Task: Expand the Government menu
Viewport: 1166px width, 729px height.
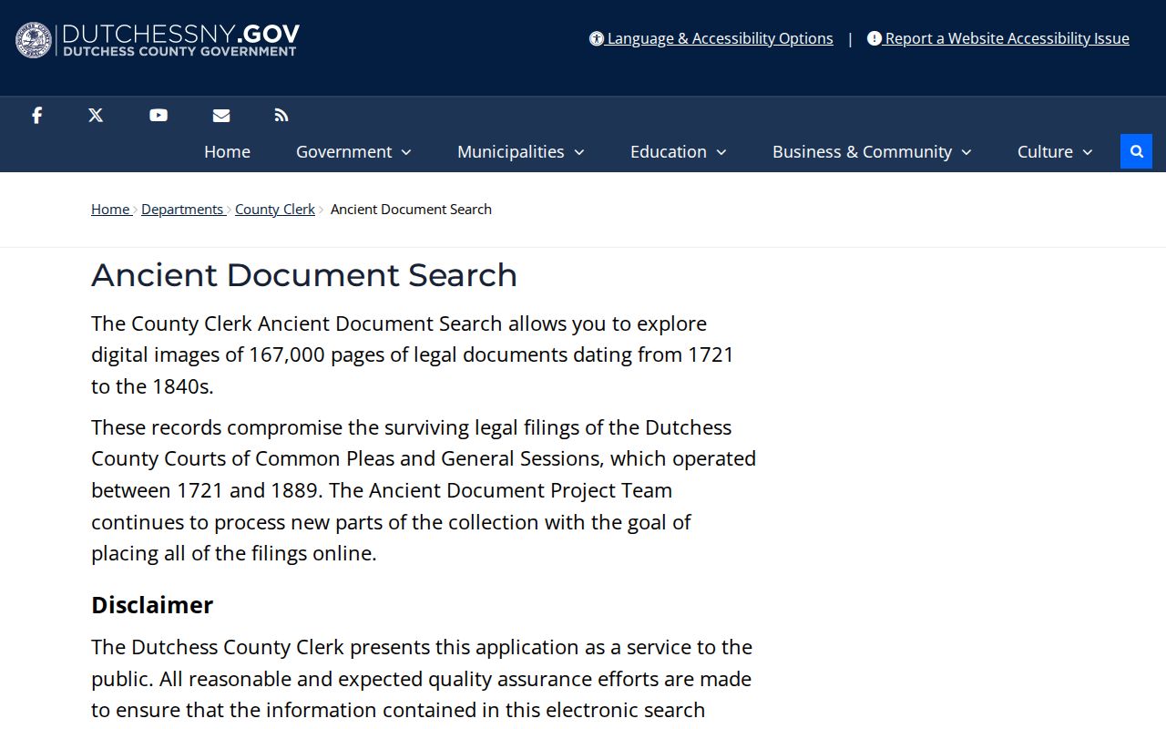Action: click(353, 151)
